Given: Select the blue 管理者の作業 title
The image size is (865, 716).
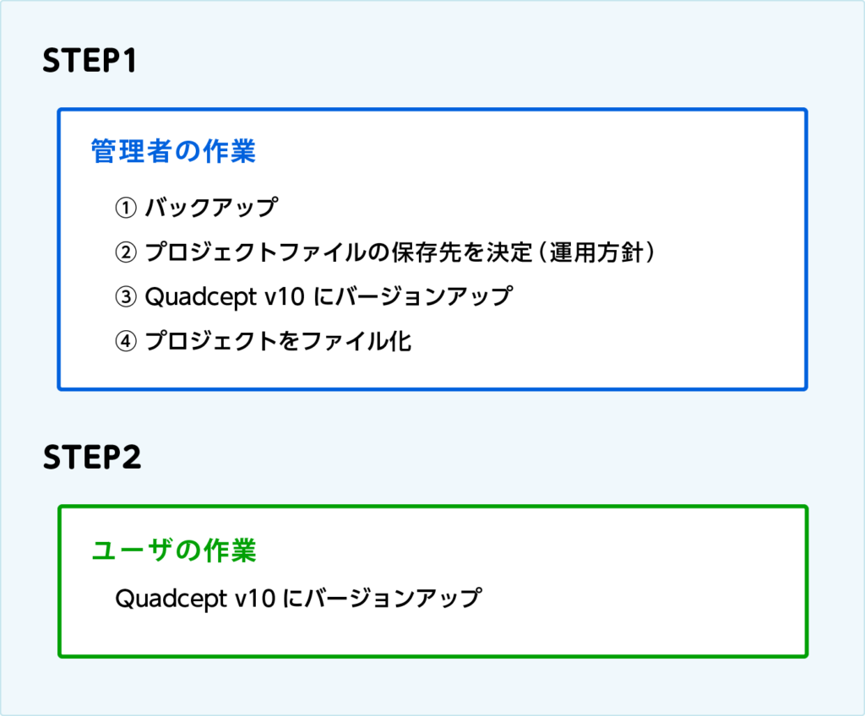Looking at the screenshot, I should click(x=172, y=152).
